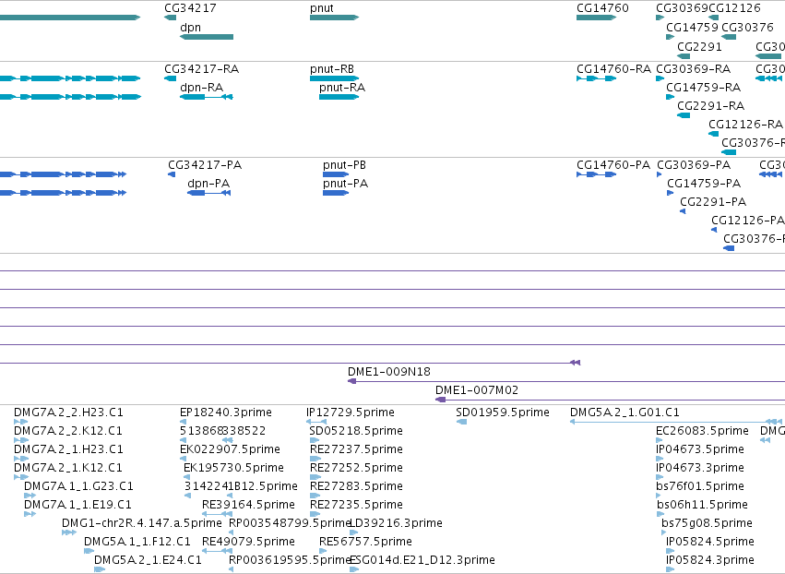Image resolution: width=785 pixels, height=574 pixels.
Task: Select the CG12126 gene label
Action: click(734, 8)
